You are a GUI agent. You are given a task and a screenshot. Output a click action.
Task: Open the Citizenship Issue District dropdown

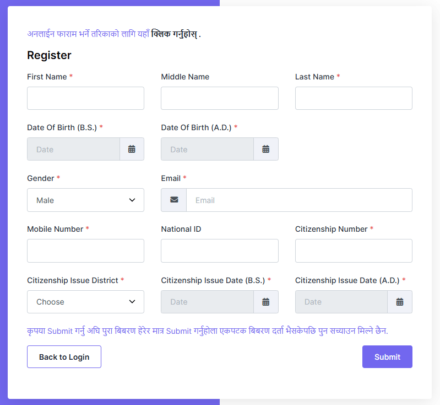tap(85, 302)
